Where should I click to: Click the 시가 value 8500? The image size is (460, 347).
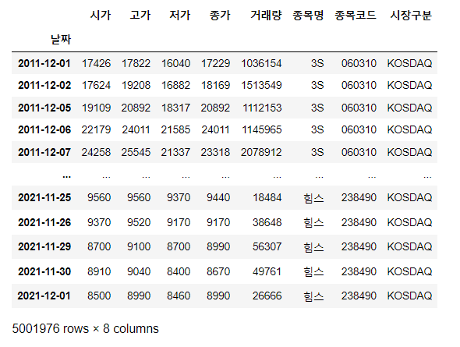point(99,296)
